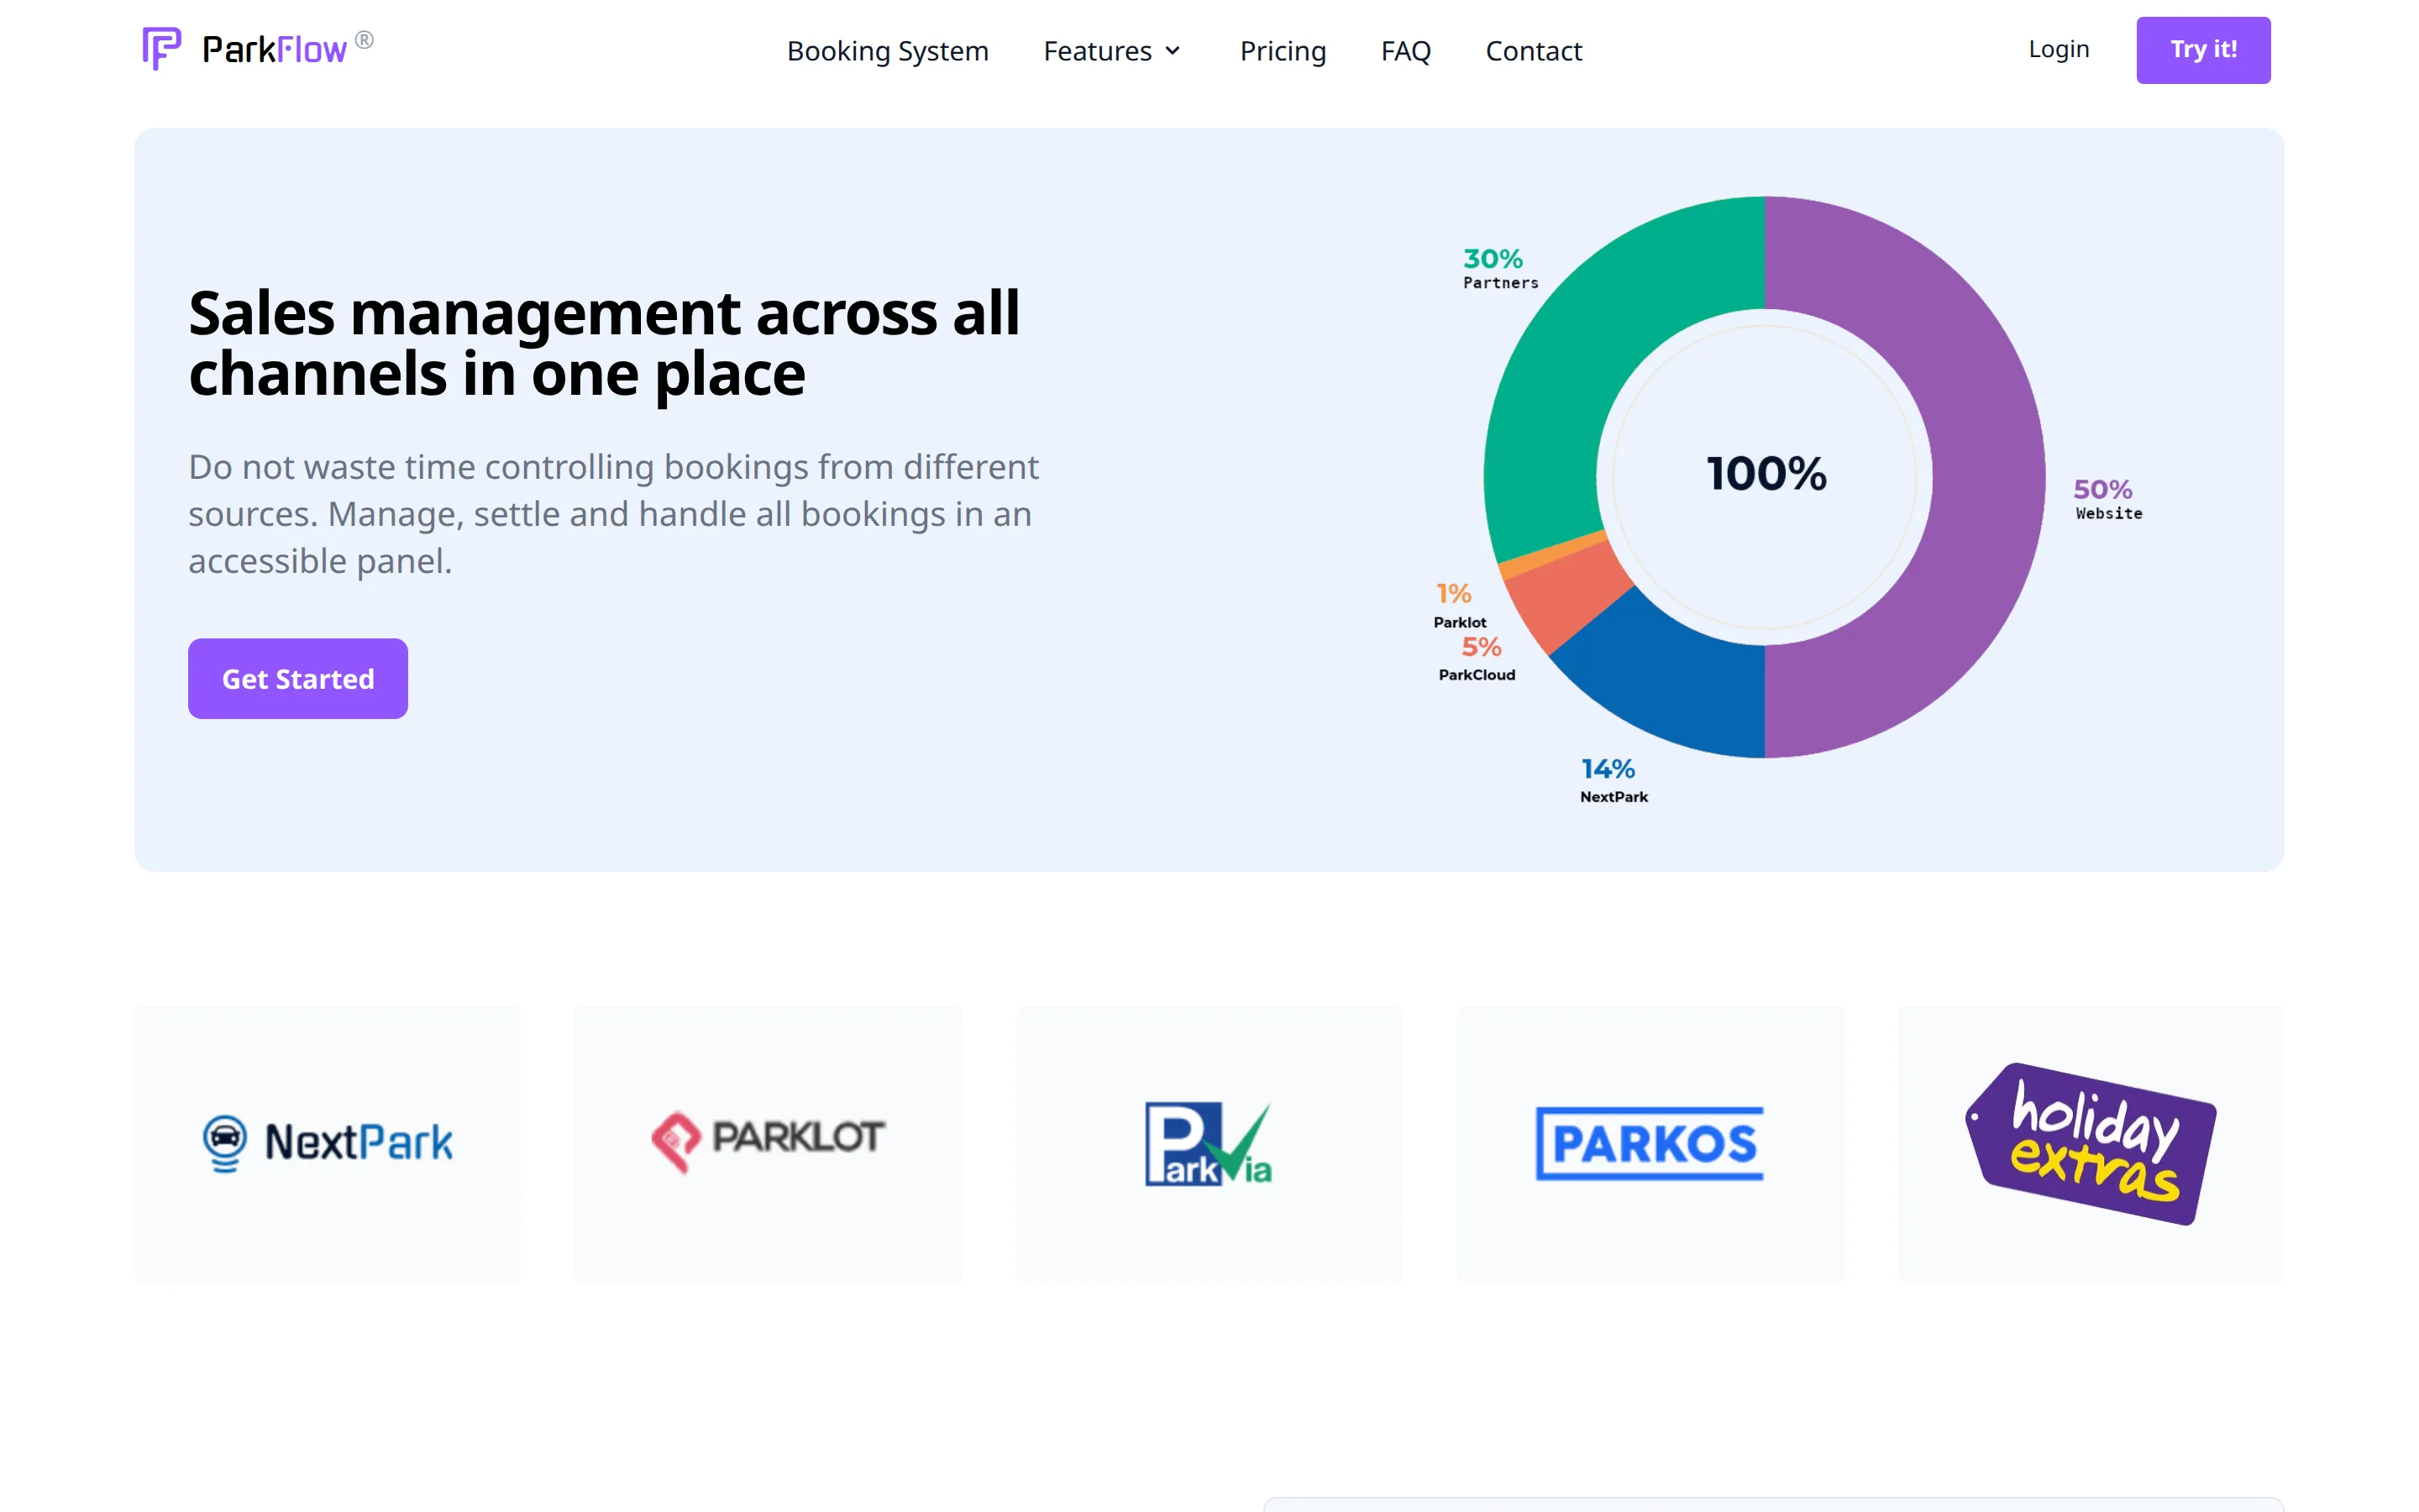Select the NextPark partner logo
The width and height of the screenshot is (2419, 1512).
pyautogui.click(x=328, y=1143)
